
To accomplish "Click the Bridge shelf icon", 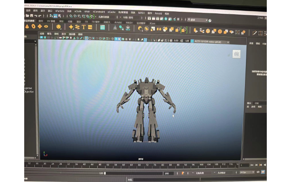I will click(x=202, y=31).
